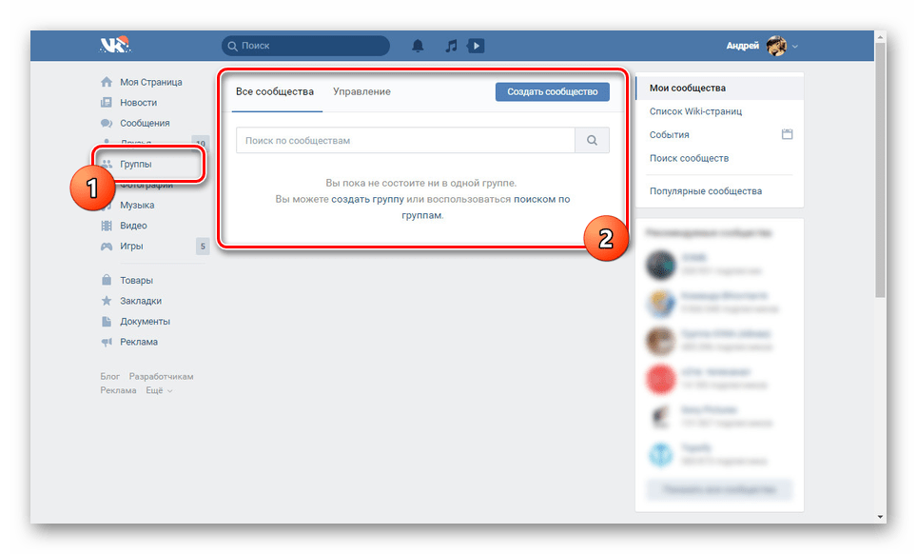The image size is (917, 554).
Task: Click the page vertical scrollbar thumb
Action: click(880, 169)
